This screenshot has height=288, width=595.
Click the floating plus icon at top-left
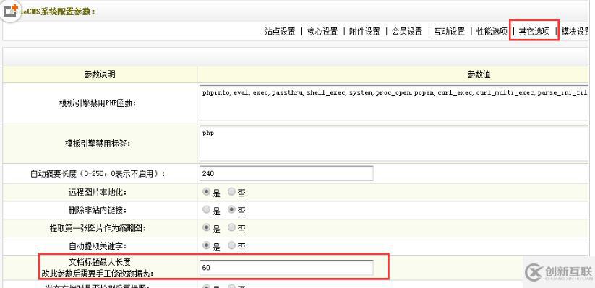pyautogui.click(x=10, y=10)
